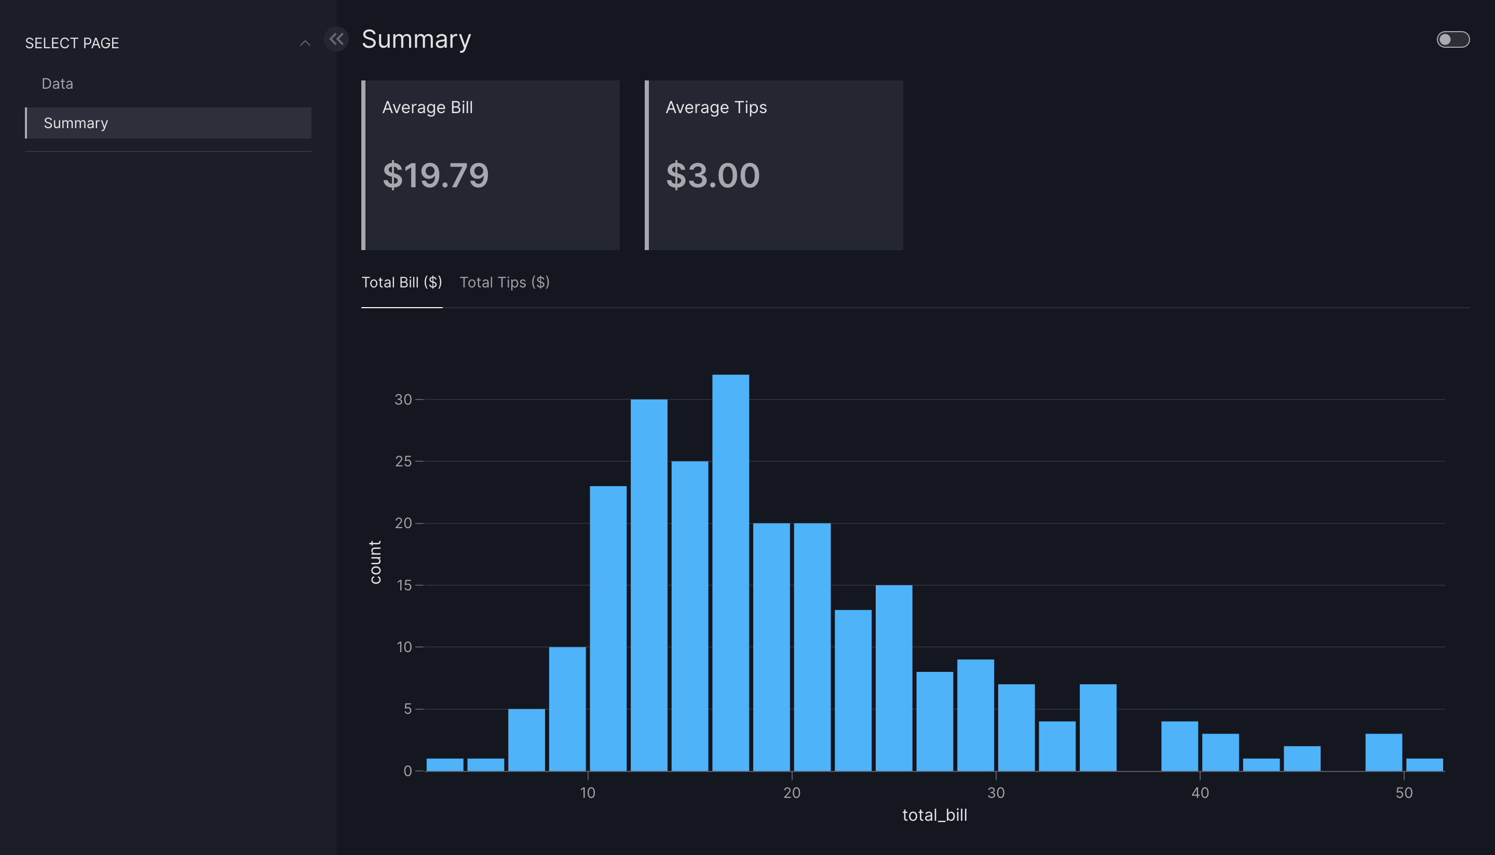Click the $3.00 average tips value
Screen dimensions: 1495x855
click(x=713, y=175)
